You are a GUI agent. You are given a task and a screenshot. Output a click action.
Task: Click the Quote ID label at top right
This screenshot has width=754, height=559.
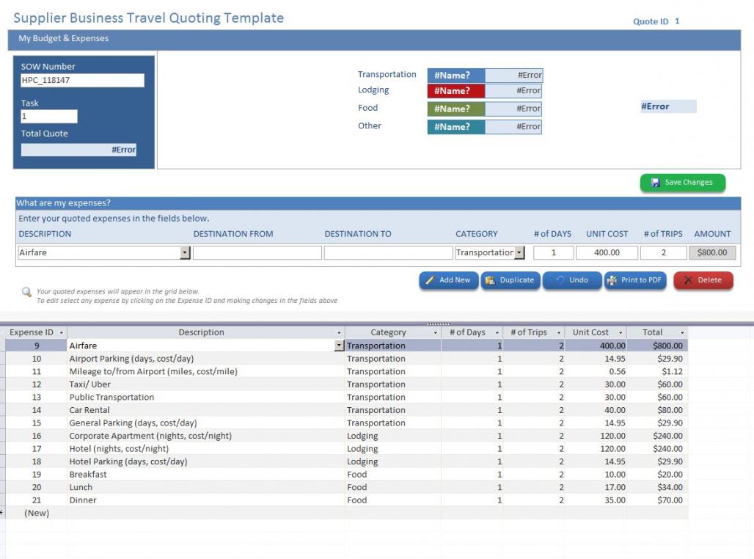(651, 22)
